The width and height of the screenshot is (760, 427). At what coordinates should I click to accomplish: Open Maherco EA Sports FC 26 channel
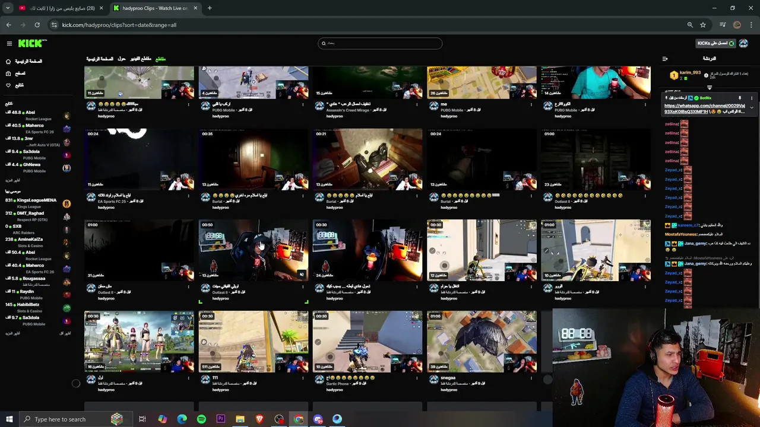tap(37, 128)
